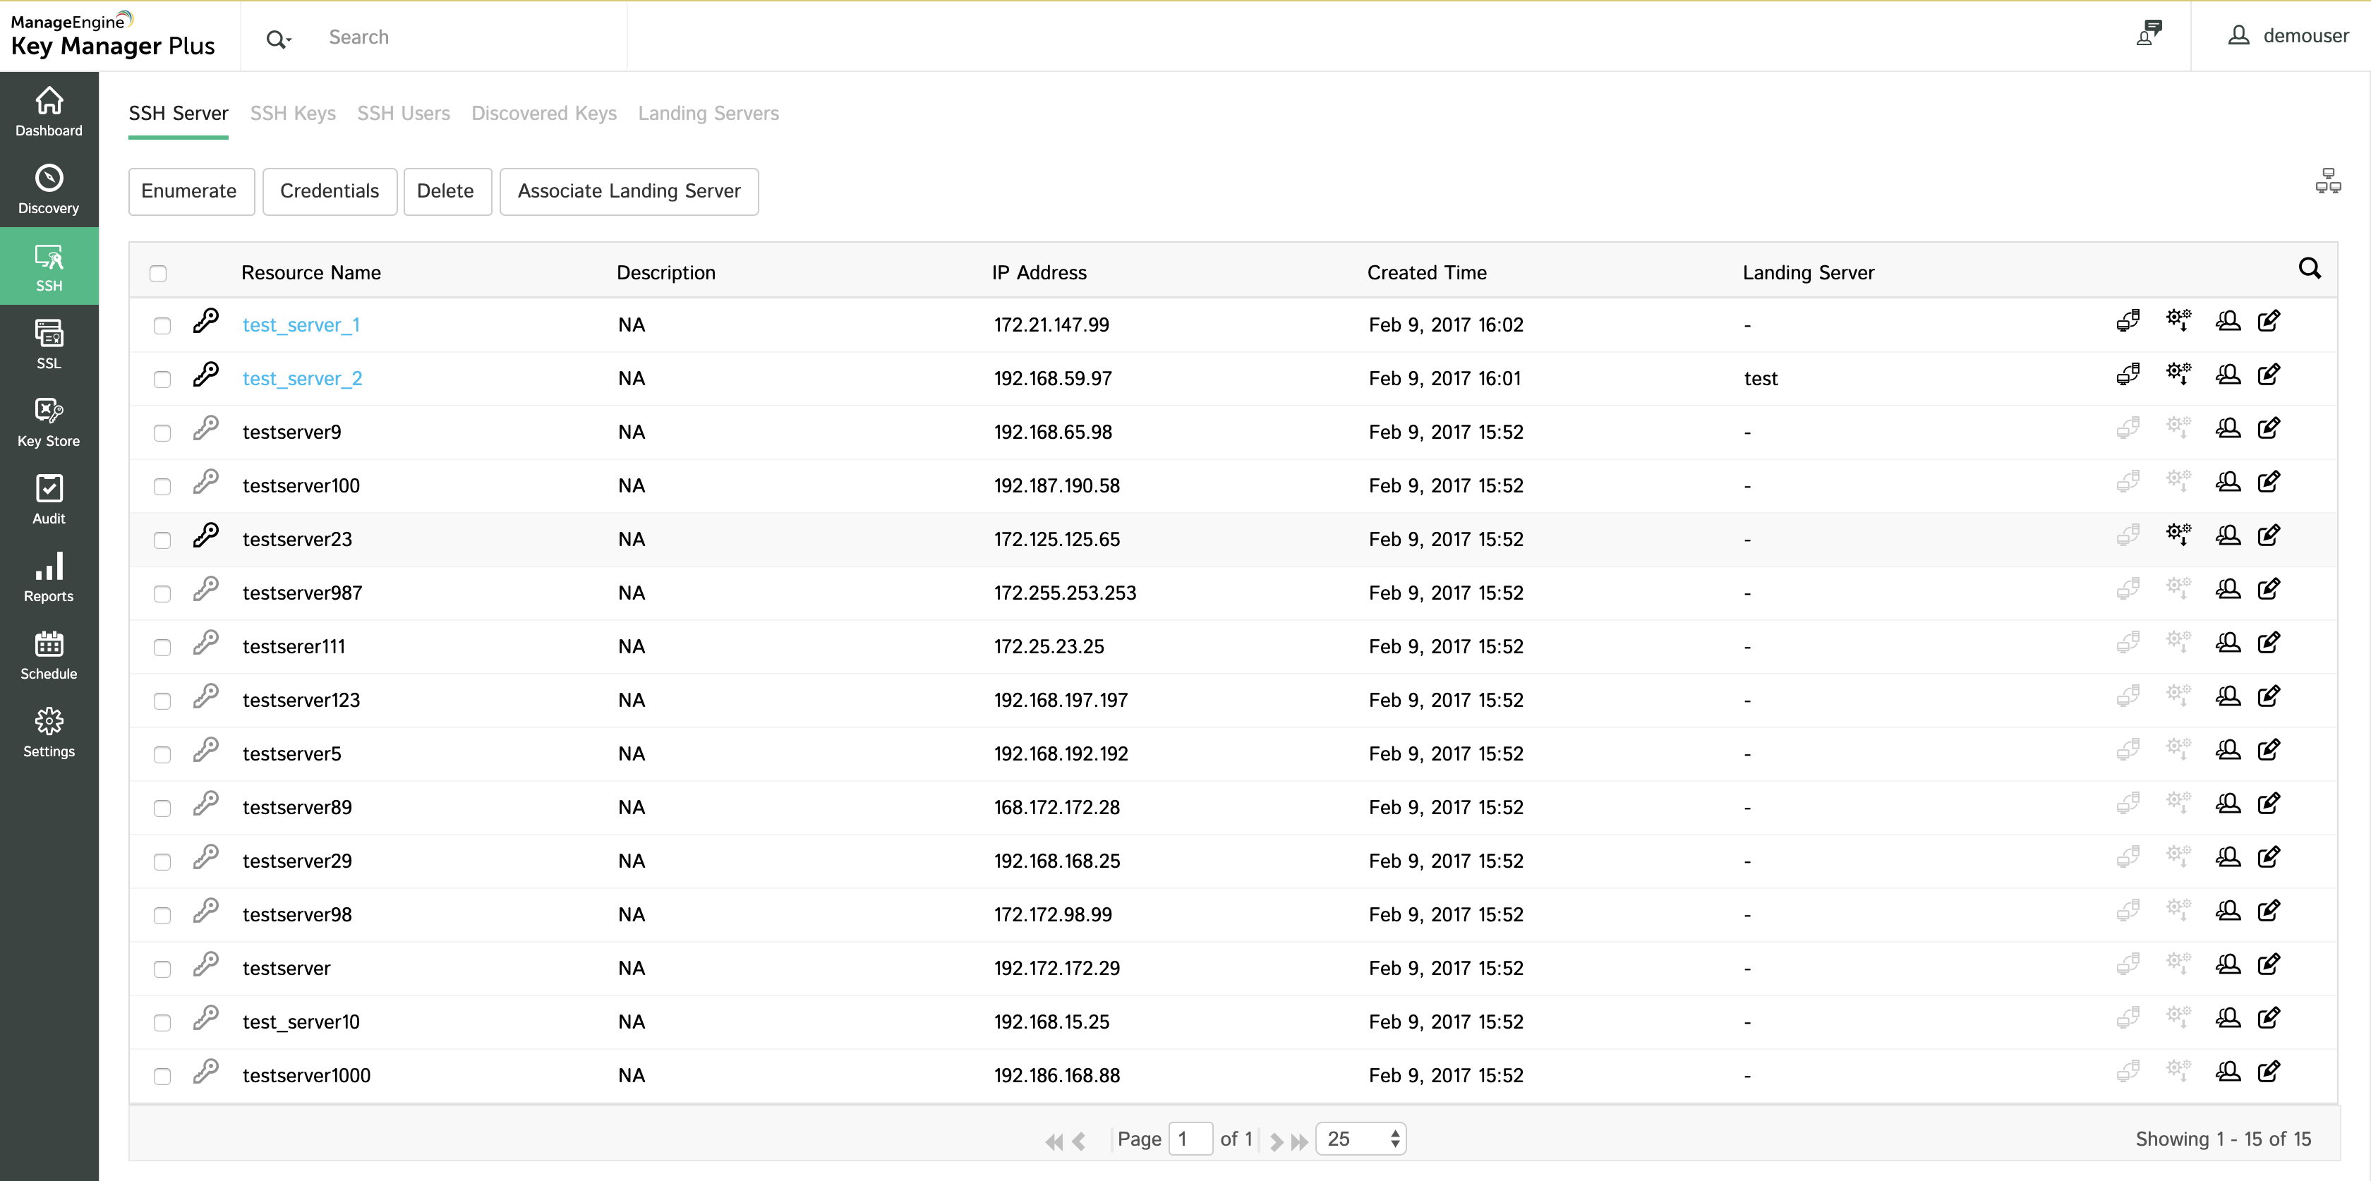Go to Key Store in sidebar
2371x1181 pixels.
pyautogui.click(x=49, y=422)
